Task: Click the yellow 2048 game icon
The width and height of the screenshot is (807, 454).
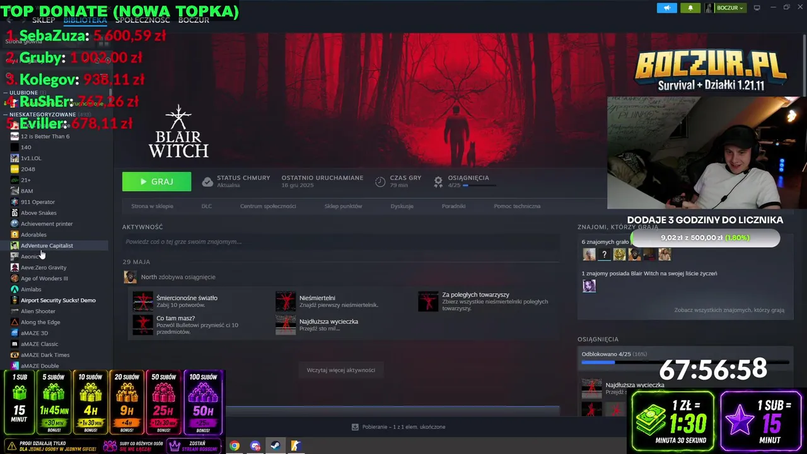Action: [15, 169]
